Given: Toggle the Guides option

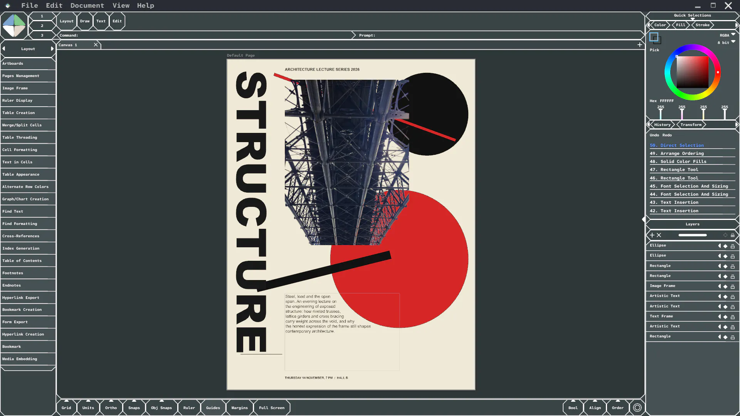Looking at the screenshot, I should pos(213,408).
